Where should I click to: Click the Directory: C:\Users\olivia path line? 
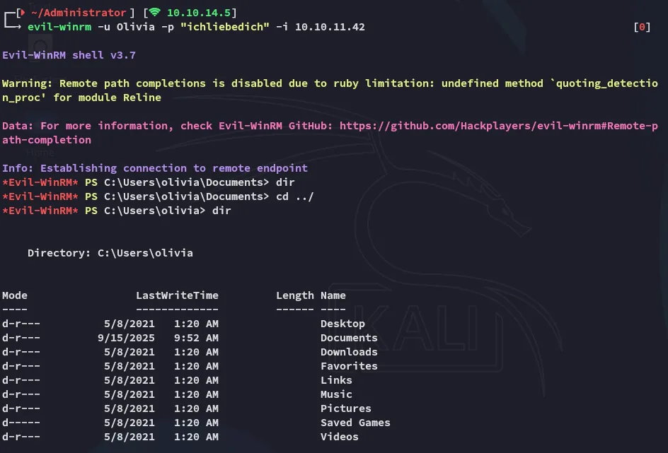[110, 253]
